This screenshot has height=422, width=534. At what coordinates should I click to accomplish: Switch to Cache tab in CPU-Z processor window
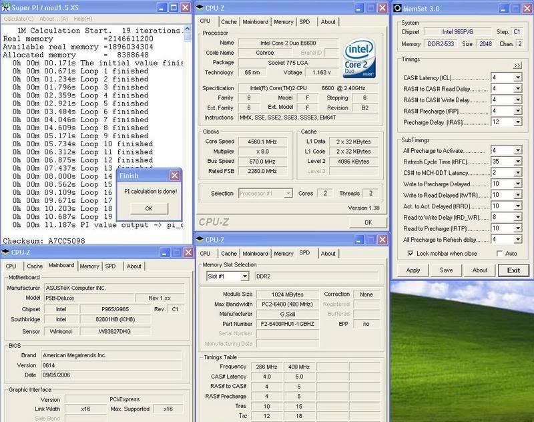[x=228, y=22]
